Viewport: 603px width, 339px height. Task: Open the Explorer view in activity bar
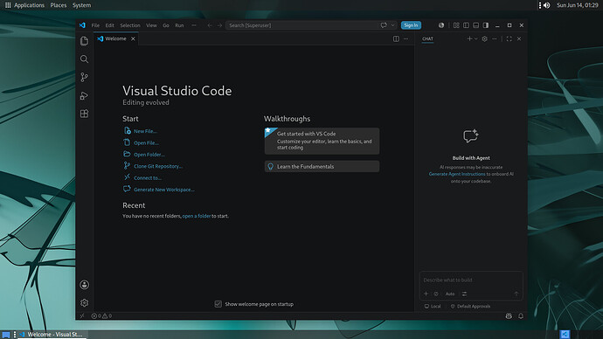tap(84, 41)
